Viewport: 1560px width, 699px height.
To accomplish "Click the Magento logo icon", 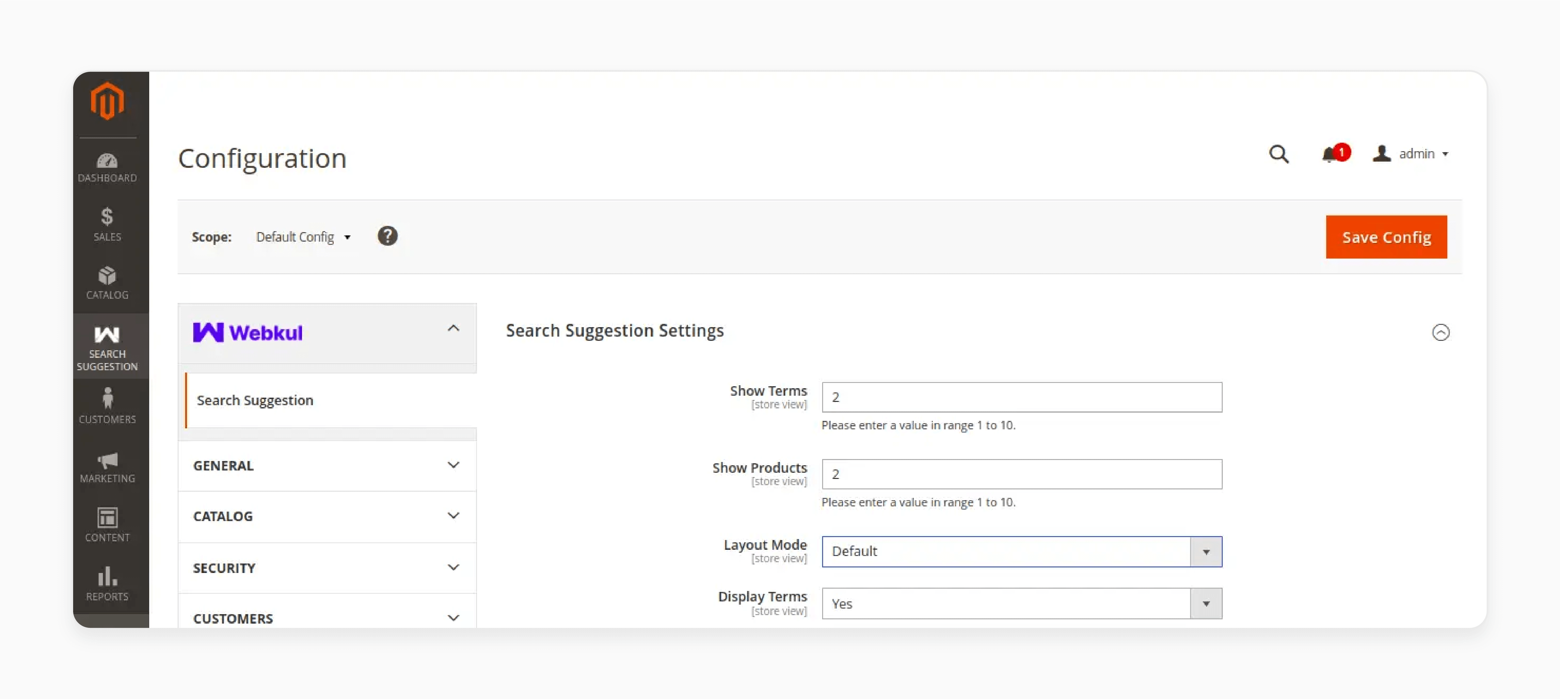I will pyautogui.click(x=107, y=101).
